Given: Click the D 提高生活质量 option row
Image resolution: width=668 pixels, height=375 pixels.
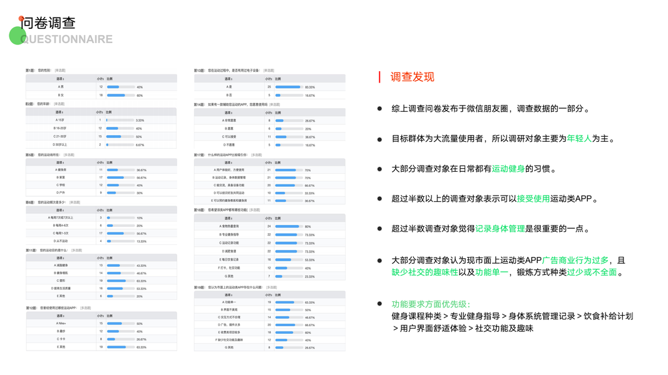Looking at the screenshot, I should coord(101,289).
